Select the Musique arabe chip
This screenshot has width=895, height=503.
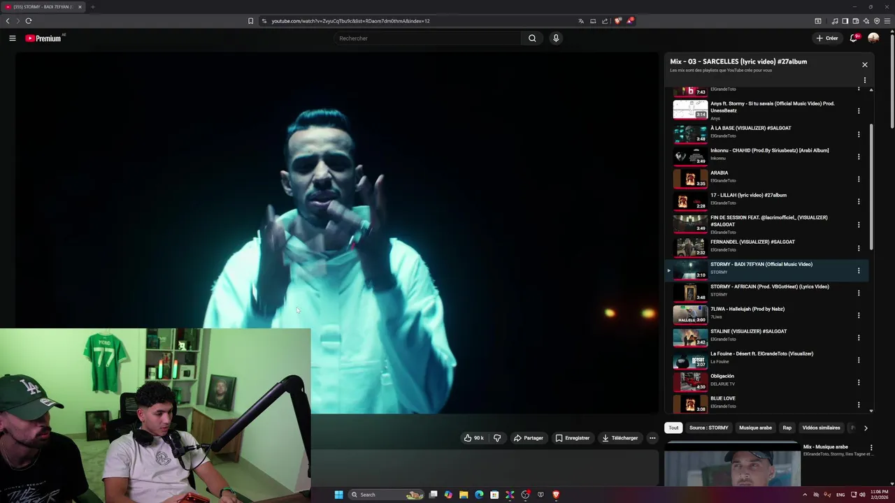[756, 428]
